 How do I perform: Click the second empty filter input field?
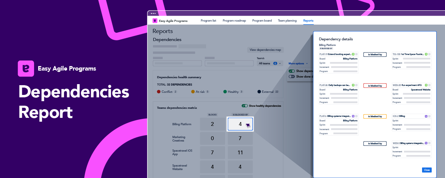point(229,63)
